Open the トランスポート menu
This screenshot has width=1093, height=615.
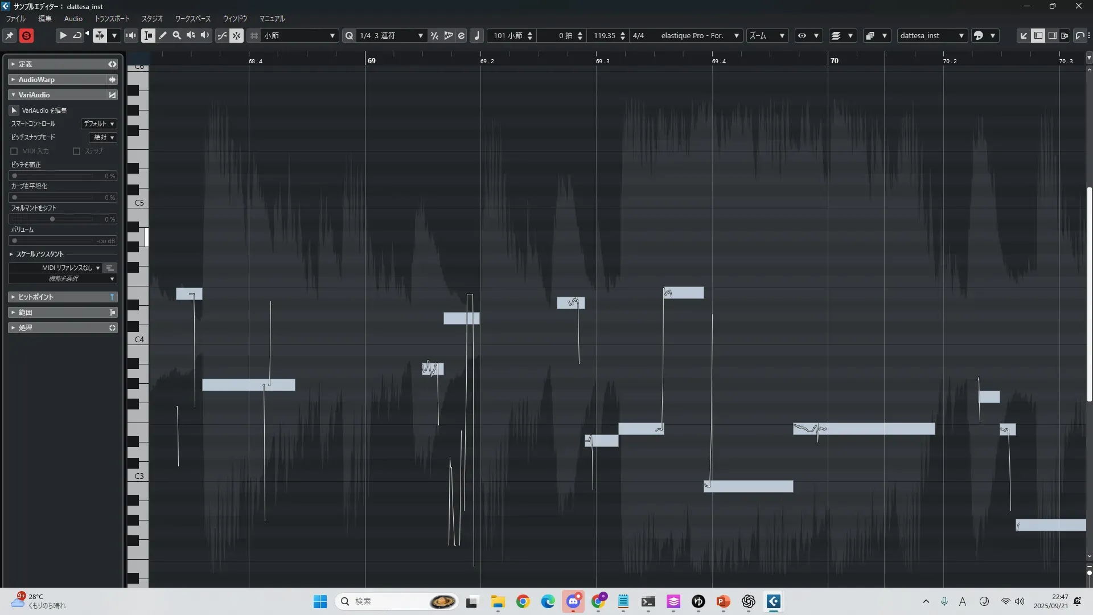click(112, 19)
